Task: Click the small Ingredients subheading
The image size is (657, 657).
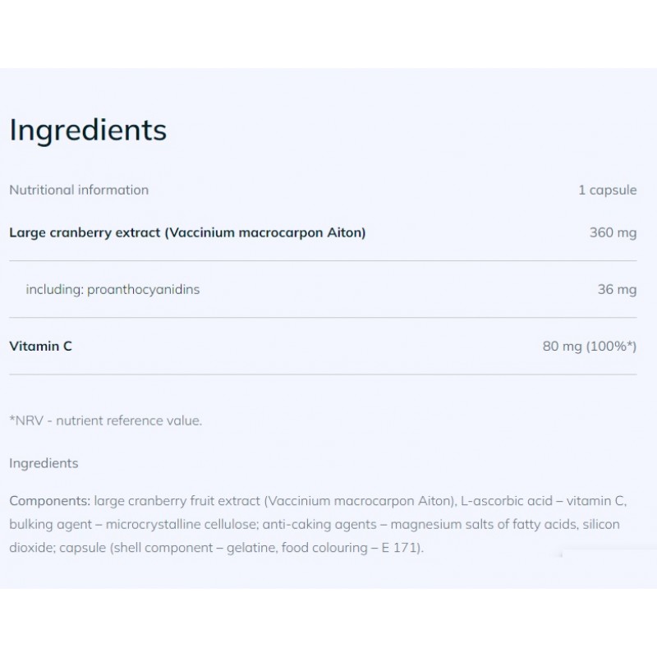Action: (x=44, y=463)
